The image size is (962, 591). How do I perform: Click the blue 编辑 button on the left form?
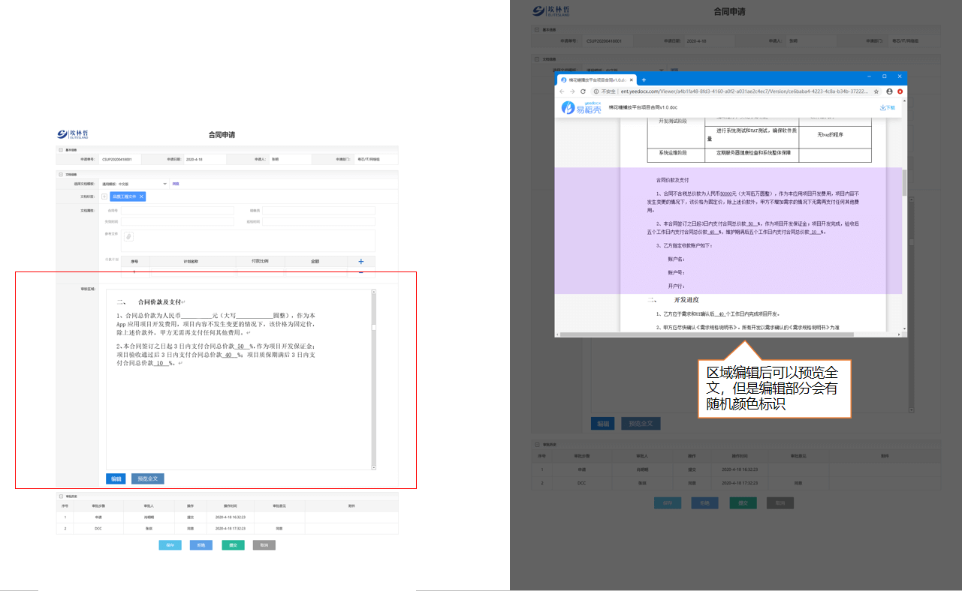tap(116, 478)
